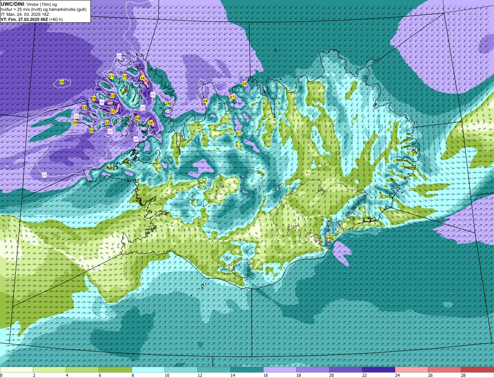This screenshot has height=378, width=494.
Task: Click the '6' tick on color scale
Action: (x=100, y=375)
